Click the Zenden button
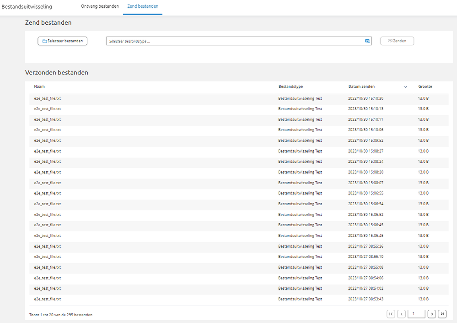 tap(397, 41)
